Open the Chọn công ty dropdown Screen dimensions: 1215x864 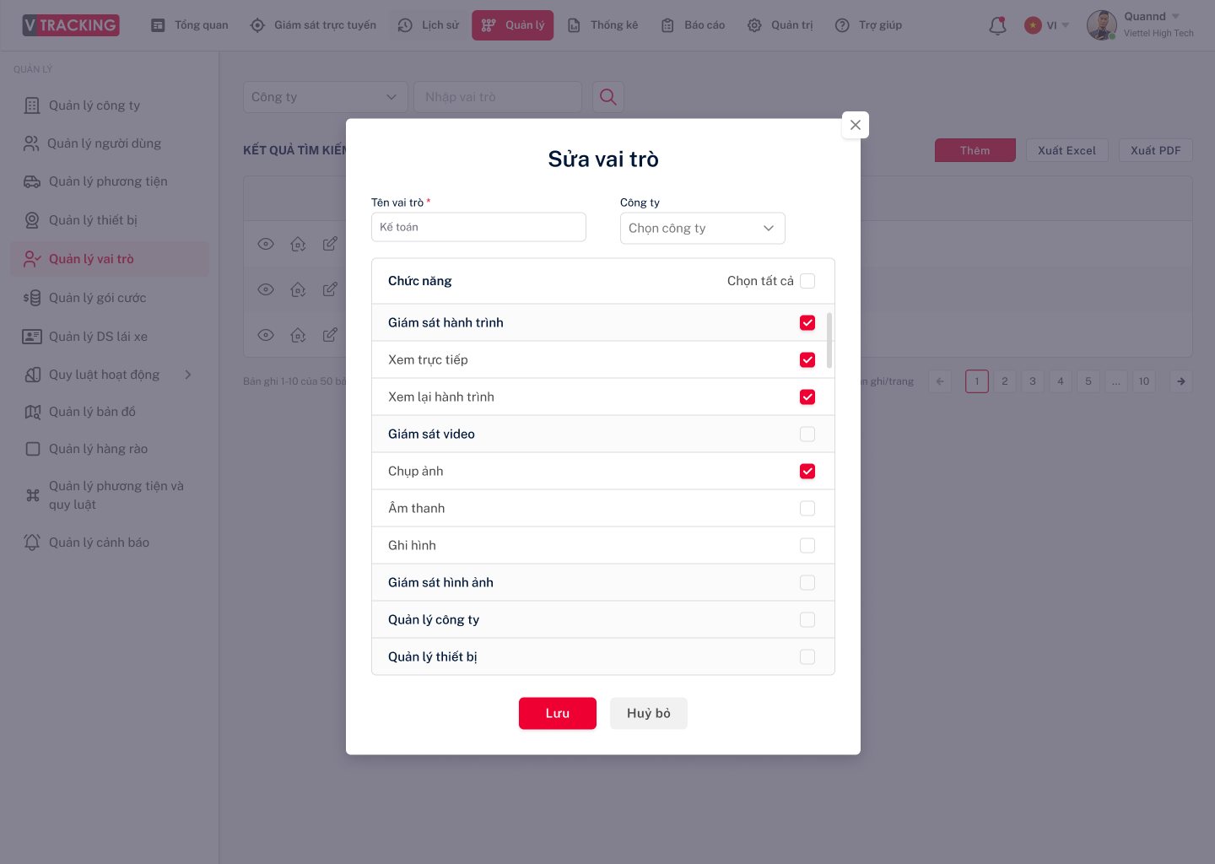click(x=702, y=228)
